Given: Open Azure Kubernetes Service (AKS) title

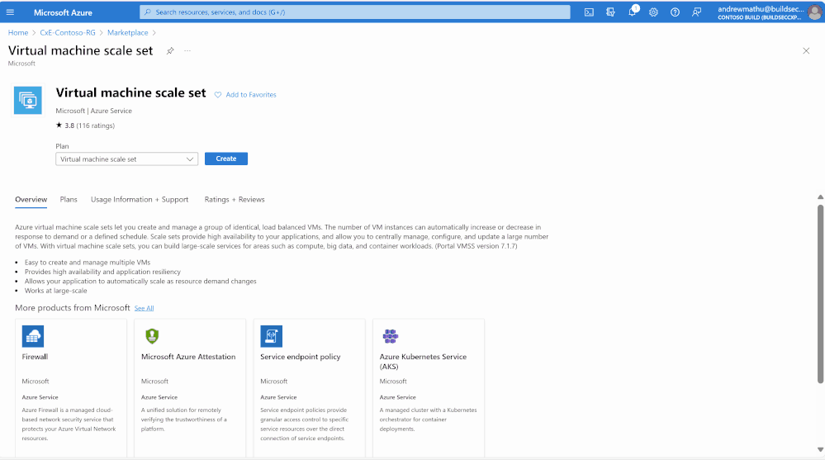Looking at the screenshot, I should pyautogui.click(x=423, y=362).
